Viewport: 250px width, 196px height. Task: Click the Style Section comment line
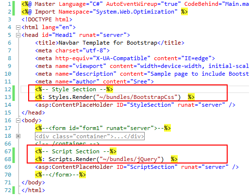click(74, 89)
